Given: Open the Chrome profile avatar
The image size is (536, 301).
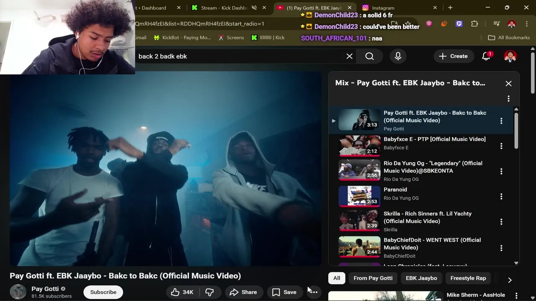Looking at the screenshot, I should [x=511, y=24].
